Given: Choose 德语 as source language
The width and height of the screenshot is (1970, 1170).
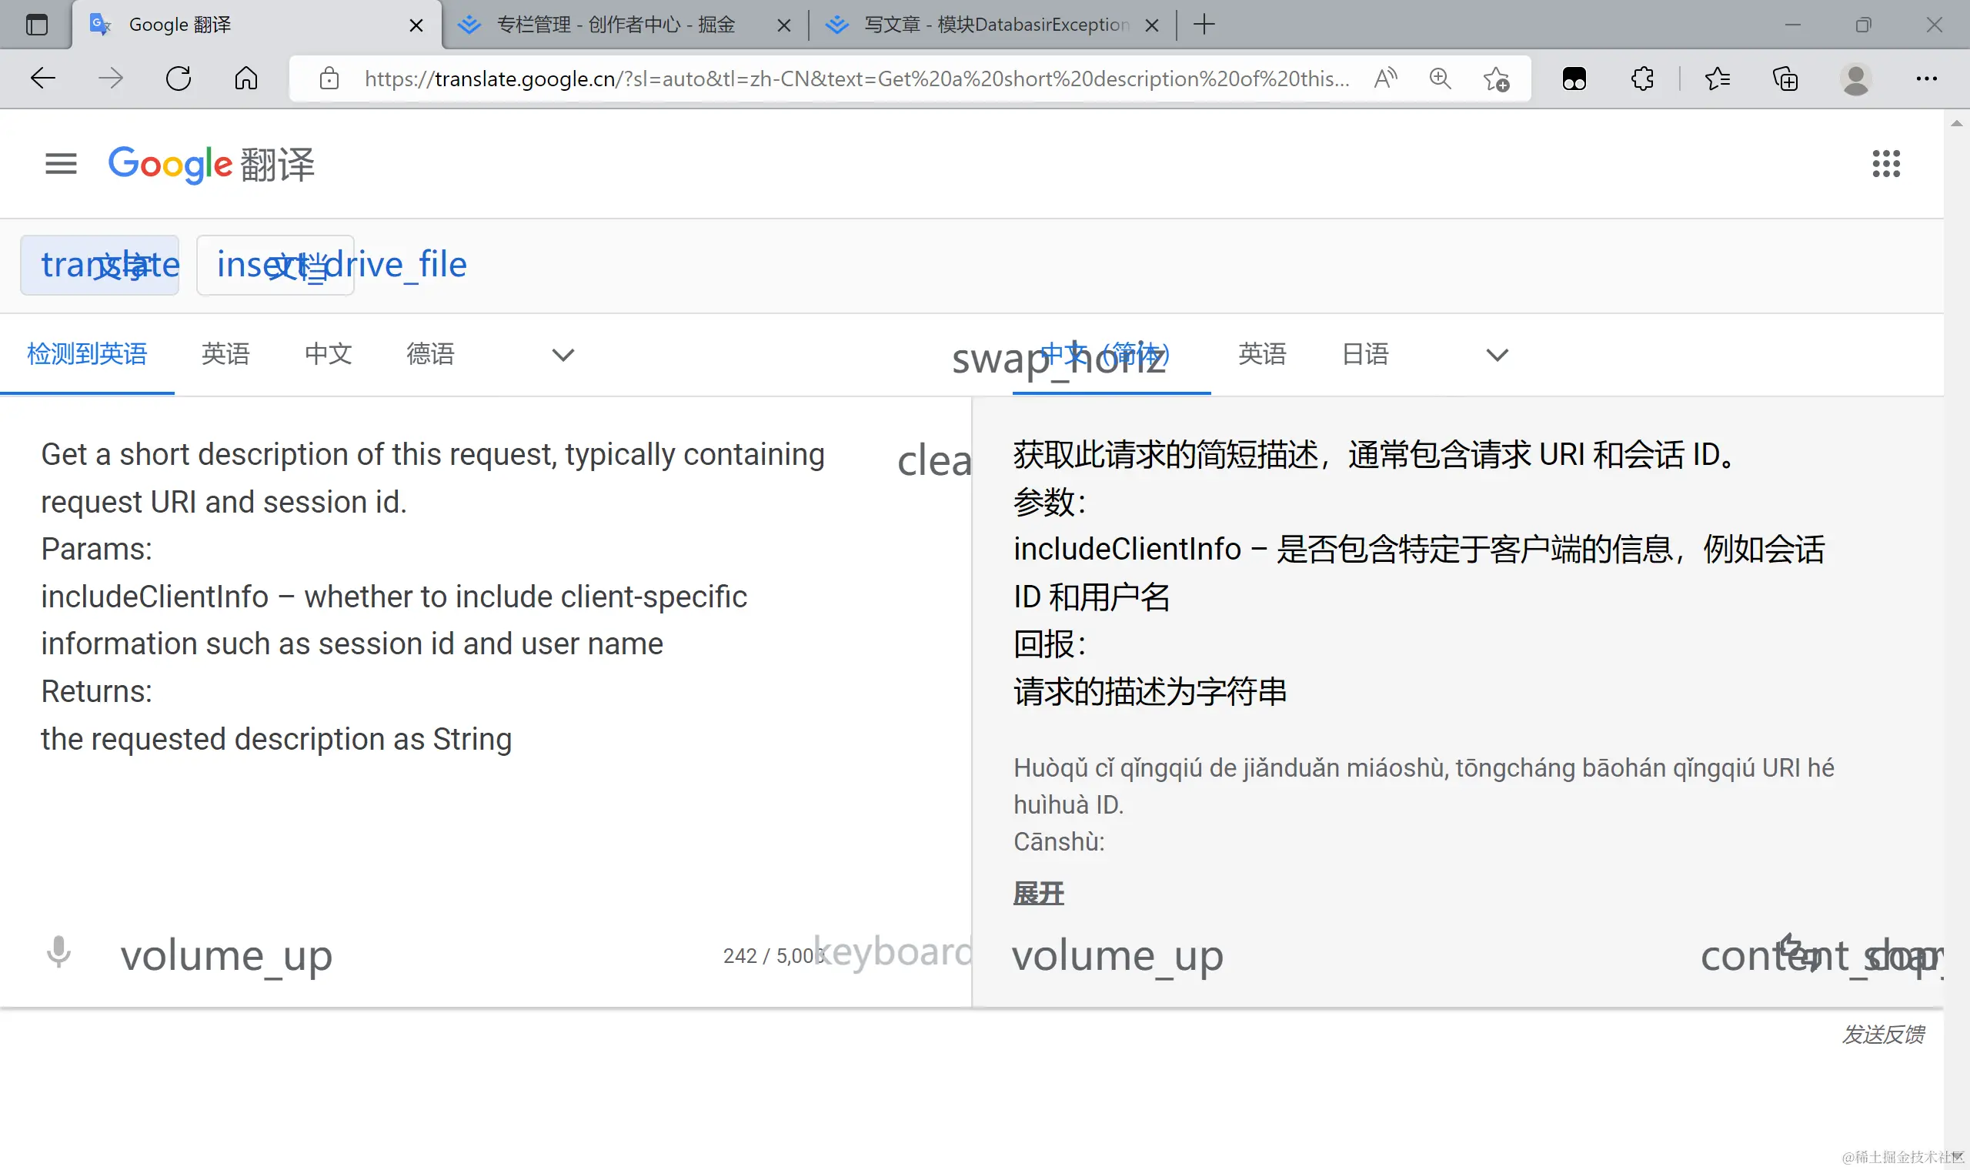Looking at the screenshot, I should pos(430,354).
